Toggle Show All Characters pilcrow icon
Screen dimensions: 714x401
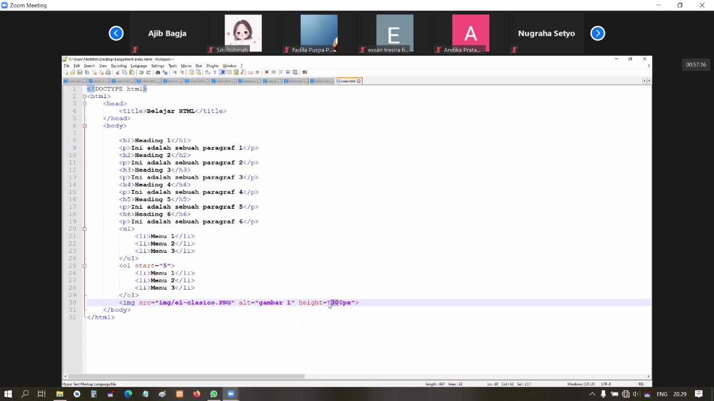coord(215,72)
